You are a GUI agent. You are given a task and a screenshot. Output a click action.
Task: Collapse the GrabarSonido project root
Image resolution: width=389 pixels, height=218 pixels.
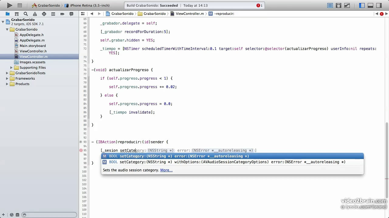(x=3, y=22)
